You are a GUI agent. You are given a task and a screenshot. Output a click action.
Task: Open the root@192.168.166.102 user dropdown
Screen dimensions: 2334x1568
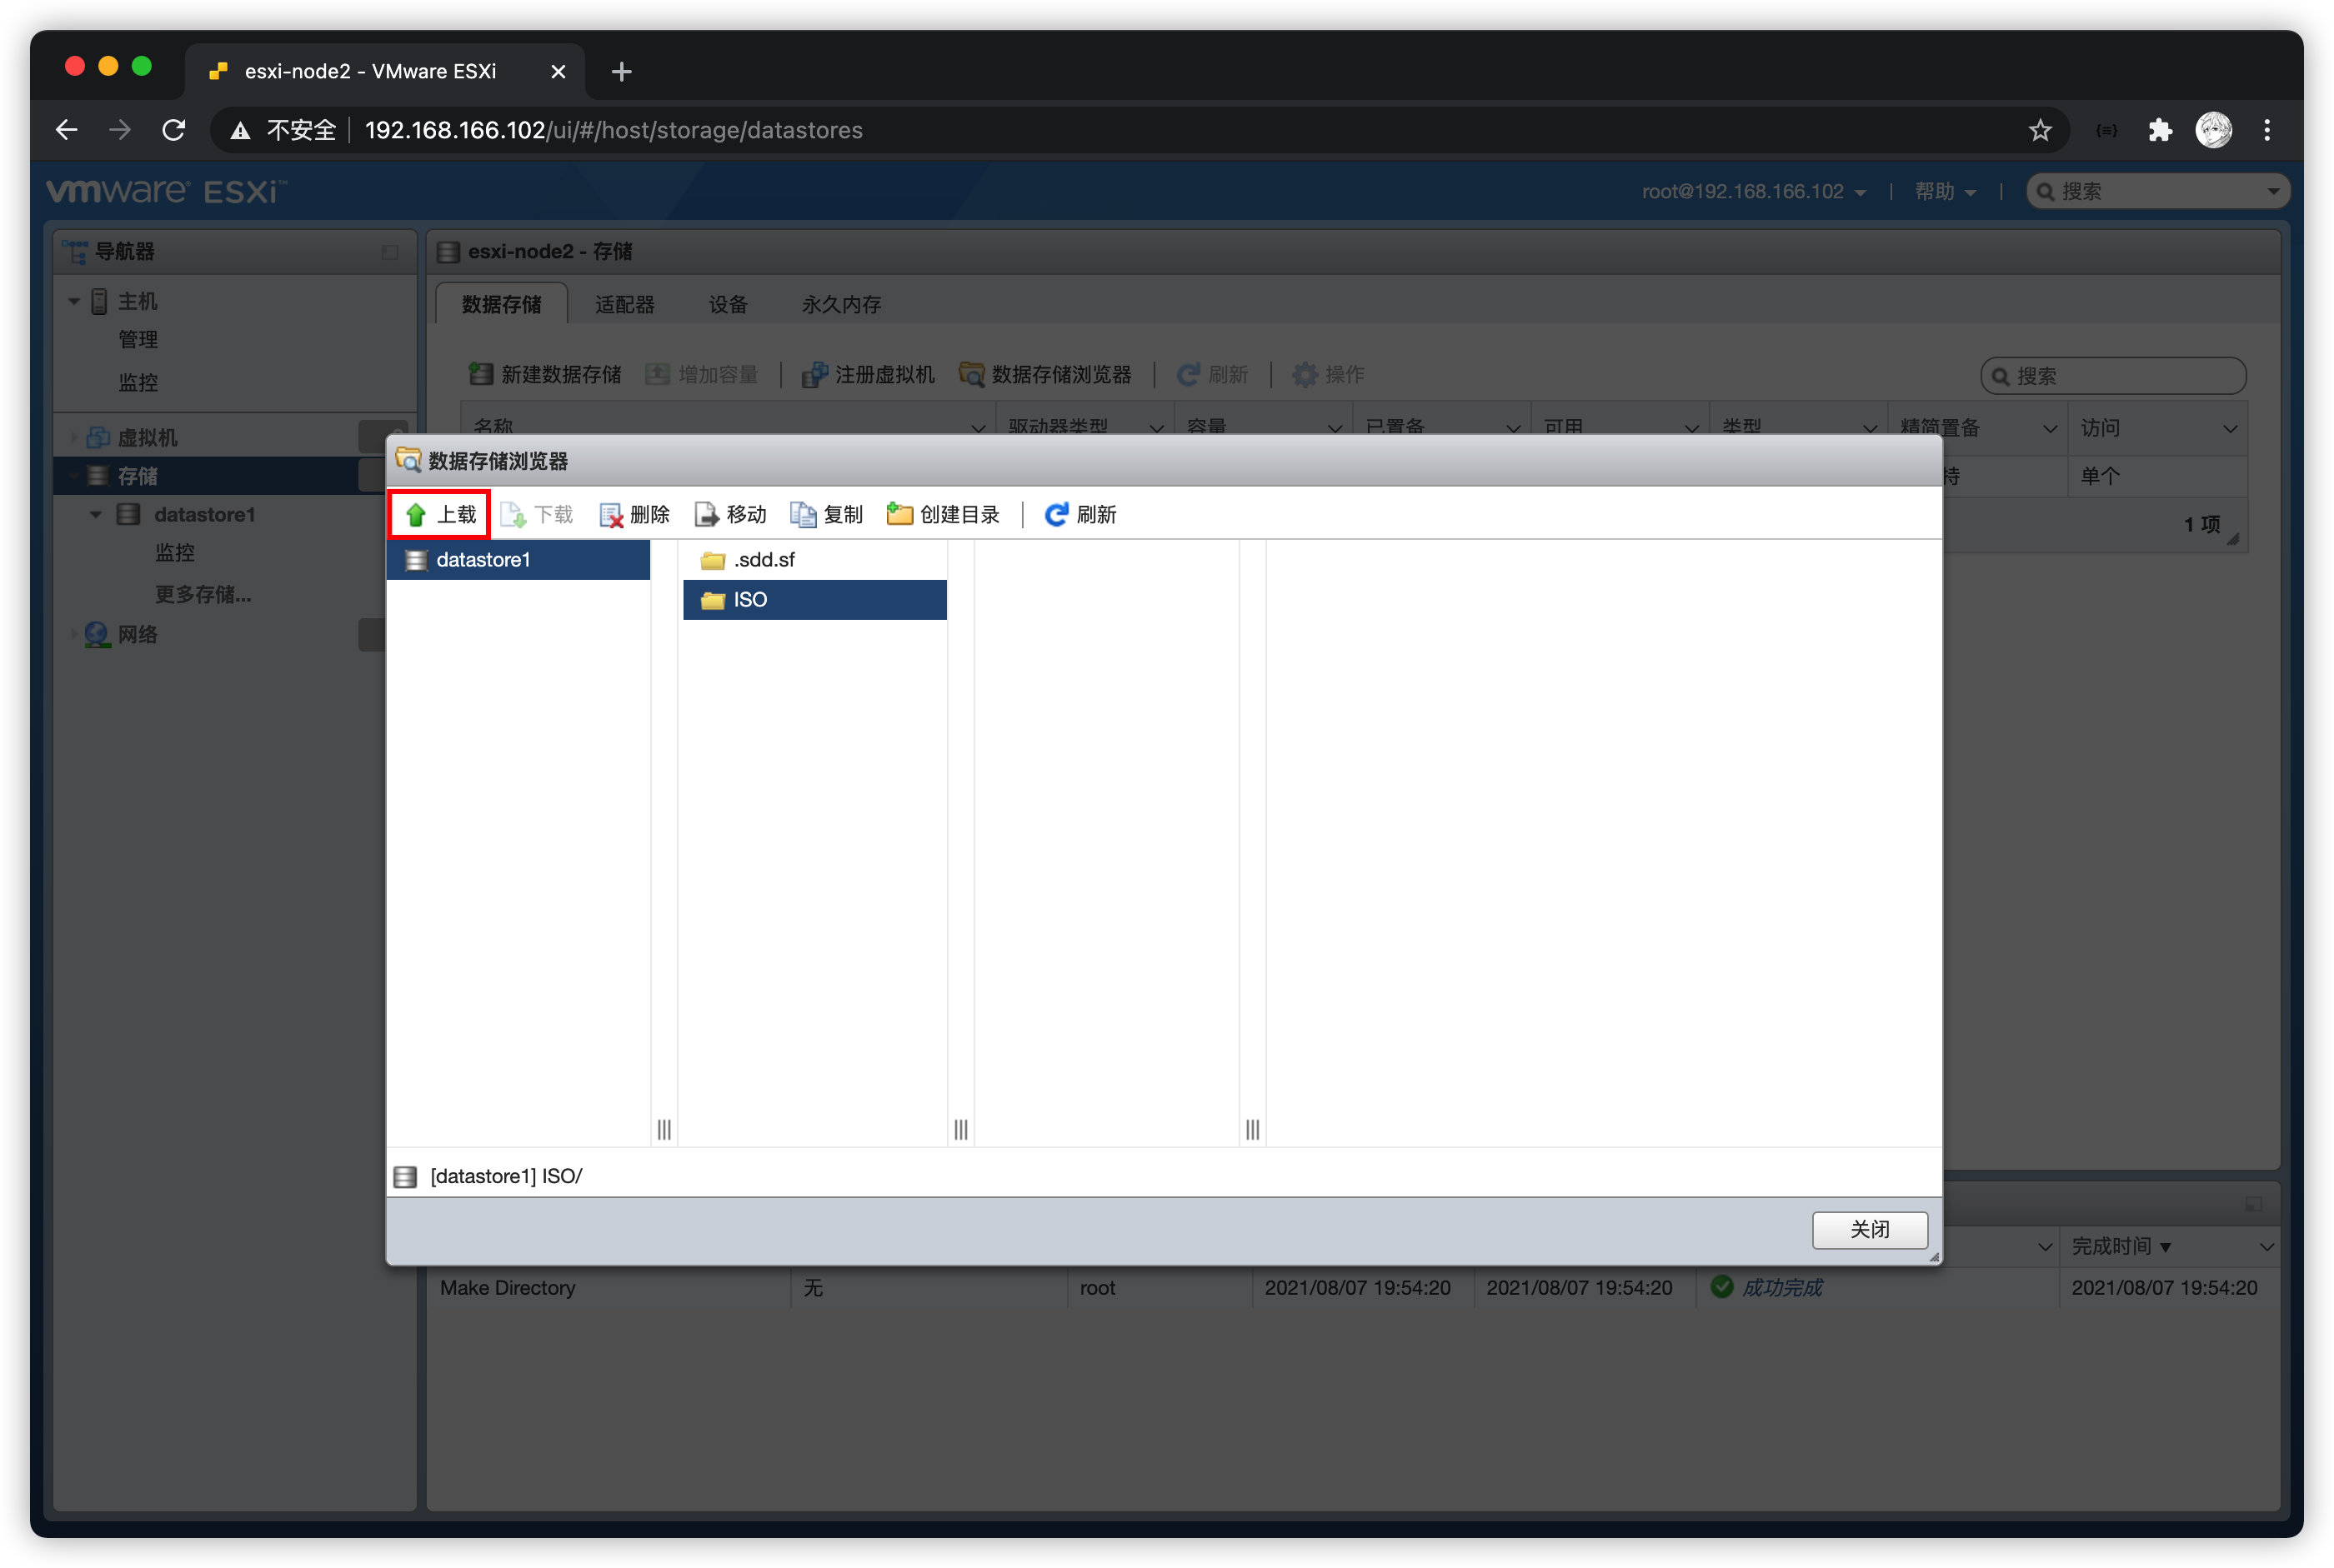point(1753,191)
